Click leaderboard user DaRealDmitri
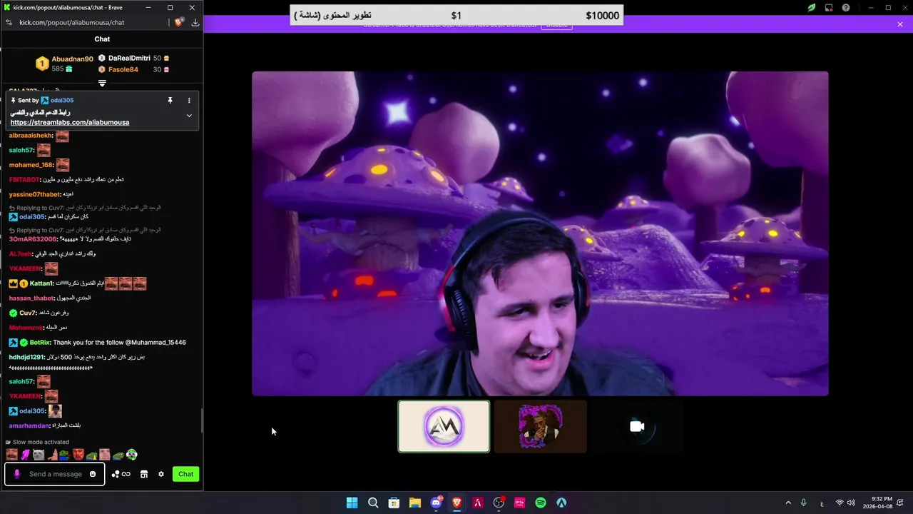Viewport: 913px width, 514px height. tap(129, 58)
